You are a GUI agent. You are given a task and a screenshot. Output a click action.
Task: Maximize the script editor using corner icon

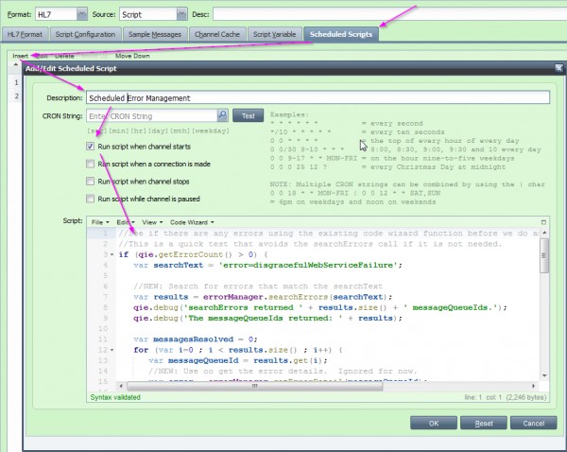coord(543,222)
